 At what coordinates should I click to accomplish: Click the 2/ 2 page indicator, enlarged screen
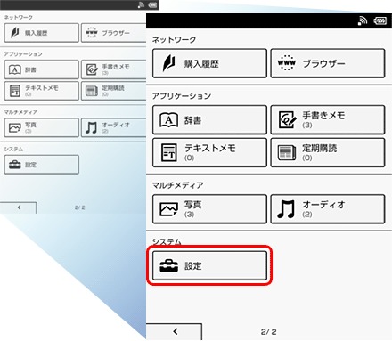(268, 332)
